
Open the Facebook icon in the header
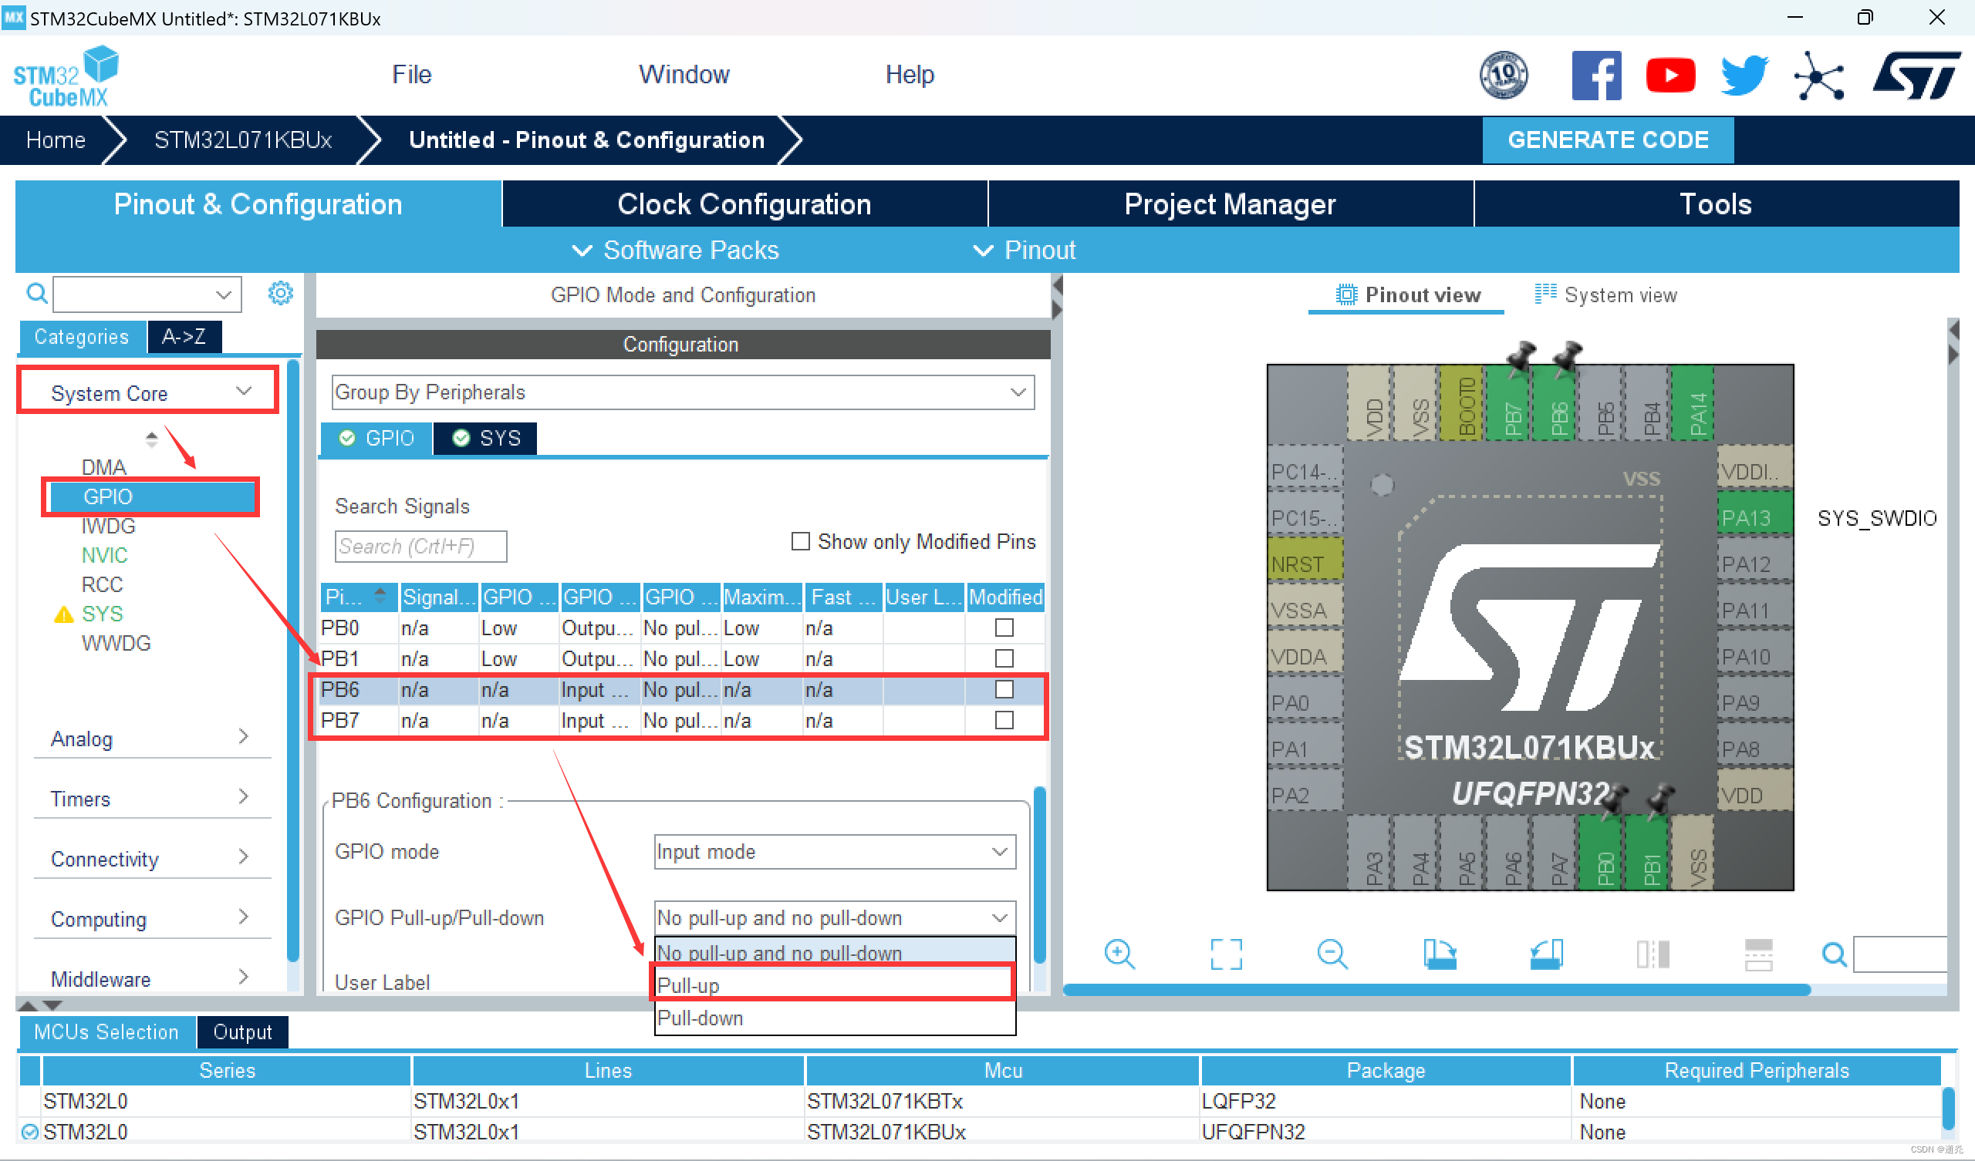click(1595, 76)
